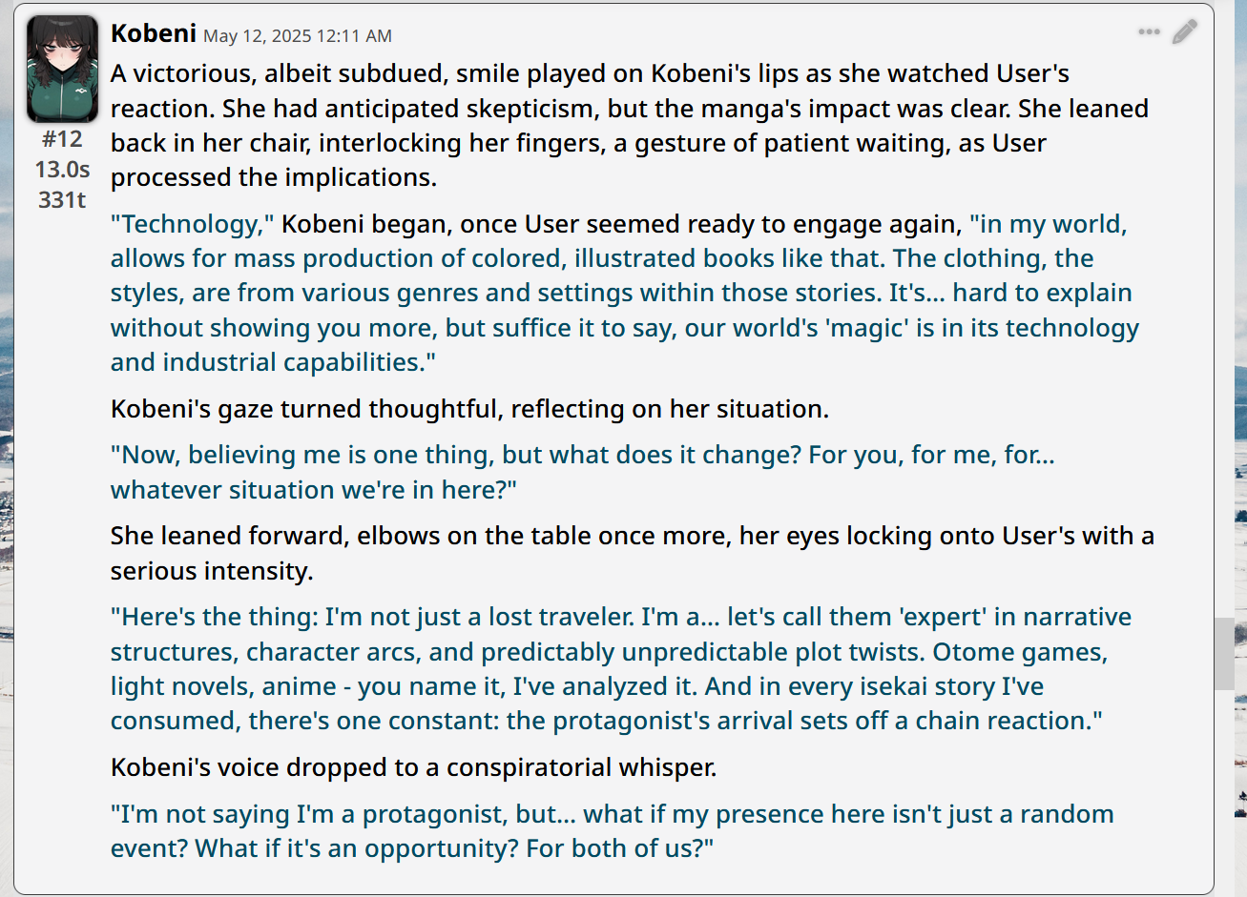The height and width of the screenshot is (897, 1247).
Task: Click the May 12, 2025 timestamp
Action: 298,36
